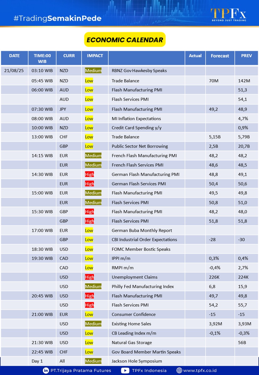Click the TPFx logo at top right

point(229,14)
